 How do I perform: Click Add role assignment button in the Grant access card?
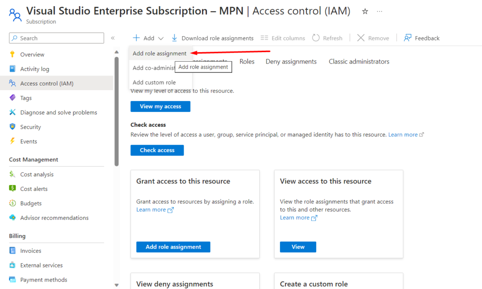click(x=173, y=247)
